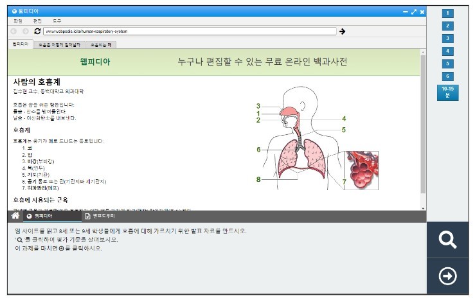
Task: Click the 호흡계 section heading
Action: (x=21, y=130)
